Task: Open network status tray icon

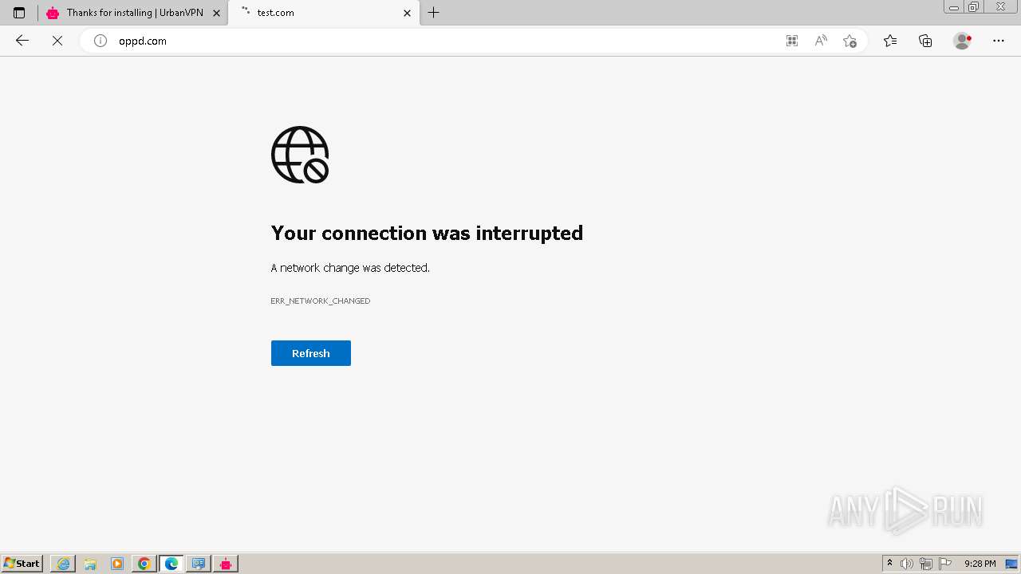Action: tap(926, 564)
